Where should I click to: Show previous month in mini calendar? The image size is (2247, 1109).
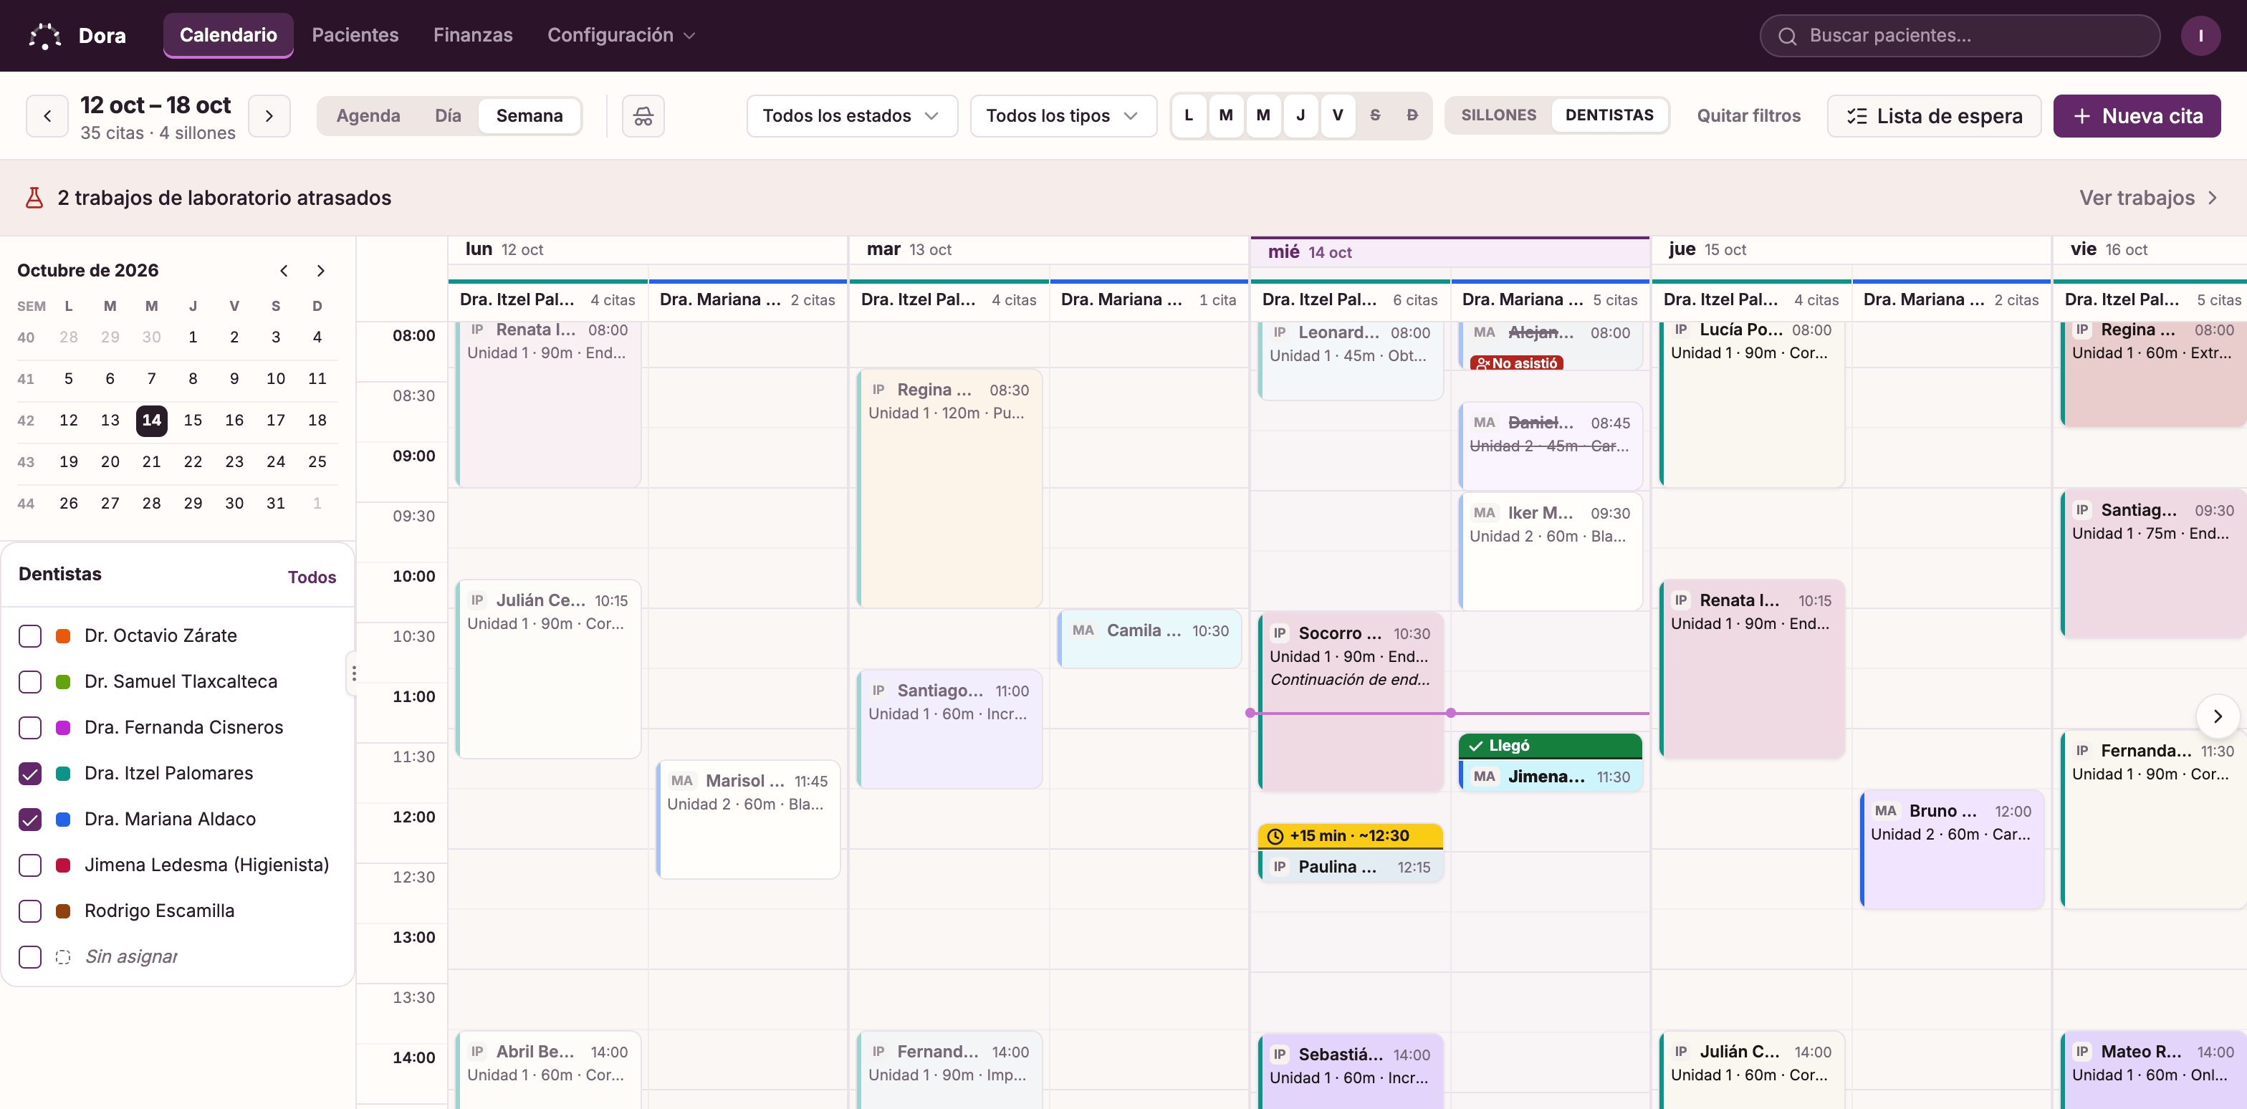click(x=284, y=270)
